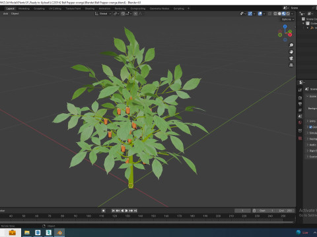Image resolution: width=317 pixels, height=237 pixels.
Task: Open the Render properties tab
Action: tap(300, 97)
